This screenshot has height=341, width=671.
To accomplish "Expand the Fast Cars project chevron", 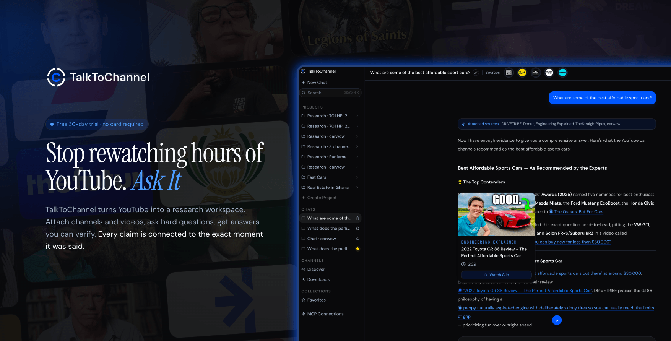I will pos(357,177).
